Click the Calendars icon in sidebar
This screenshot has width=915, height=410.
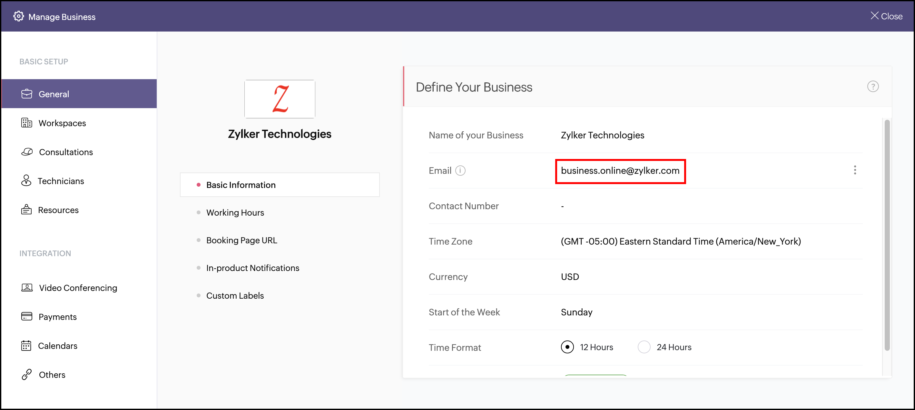26,345
